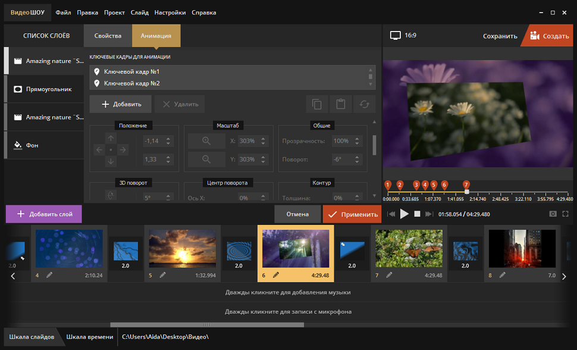The width and height of the screenshot is (577, 350).
Task: Adjust position X value -1,14 stepper
Action: click(168, 140)
